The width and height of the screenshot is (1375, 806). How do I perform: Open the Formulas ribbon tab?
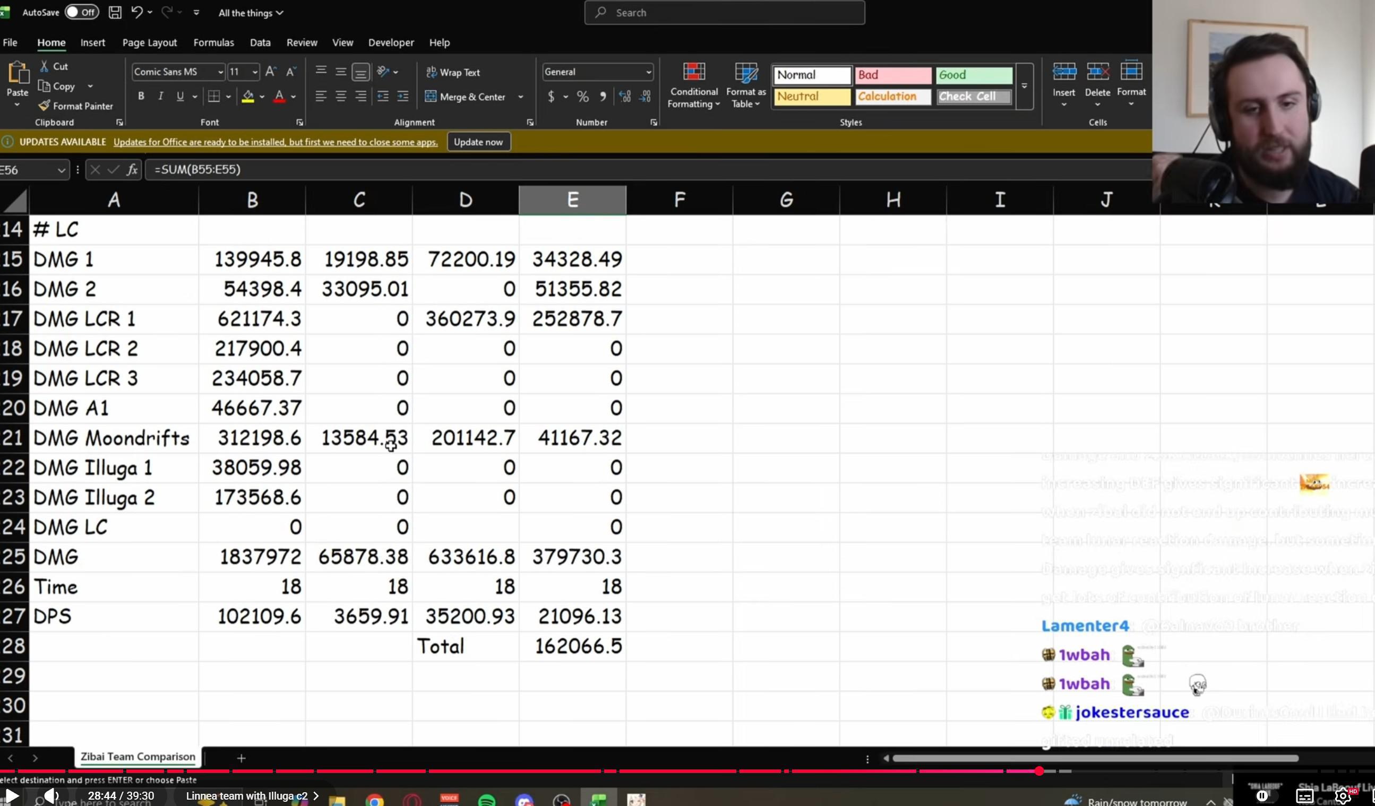(213, 42)
